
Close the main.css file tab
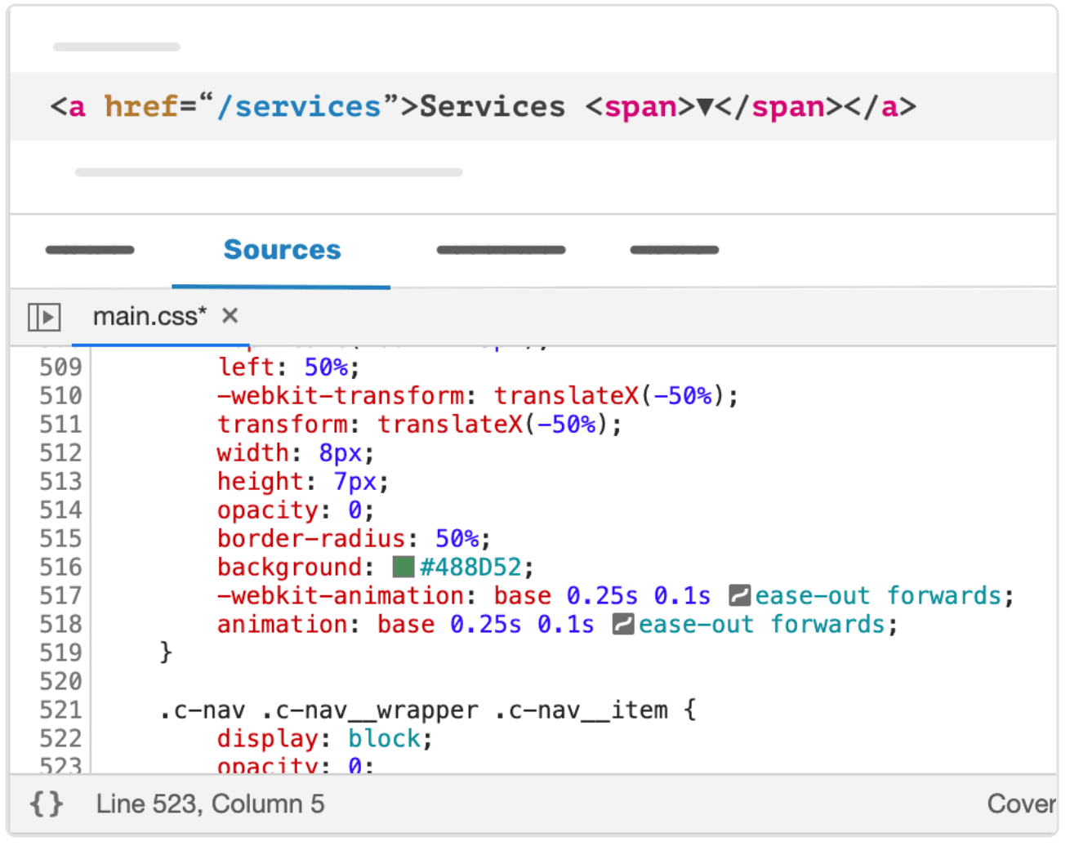click(230, 316)
